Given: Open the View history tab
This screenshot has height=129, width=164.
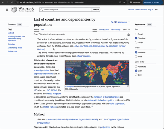Looking at the screenshot, I should [113, 30].
